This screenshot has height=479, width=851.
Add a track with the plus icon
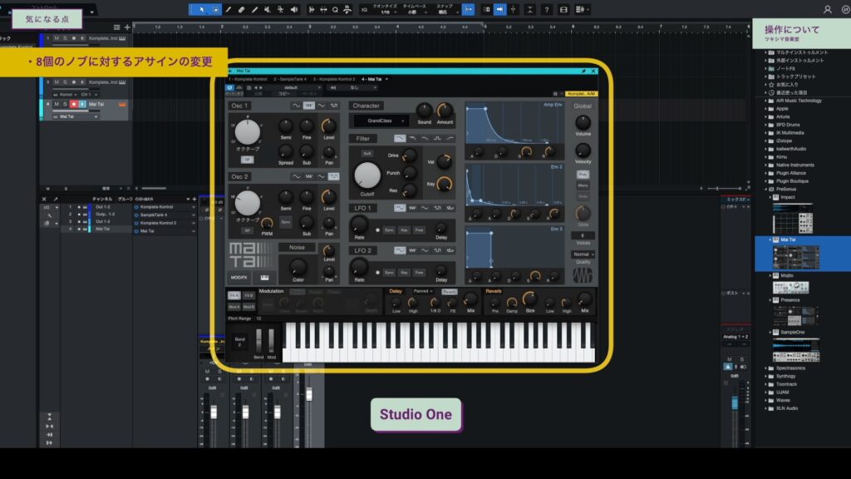(x=127, y=27)
